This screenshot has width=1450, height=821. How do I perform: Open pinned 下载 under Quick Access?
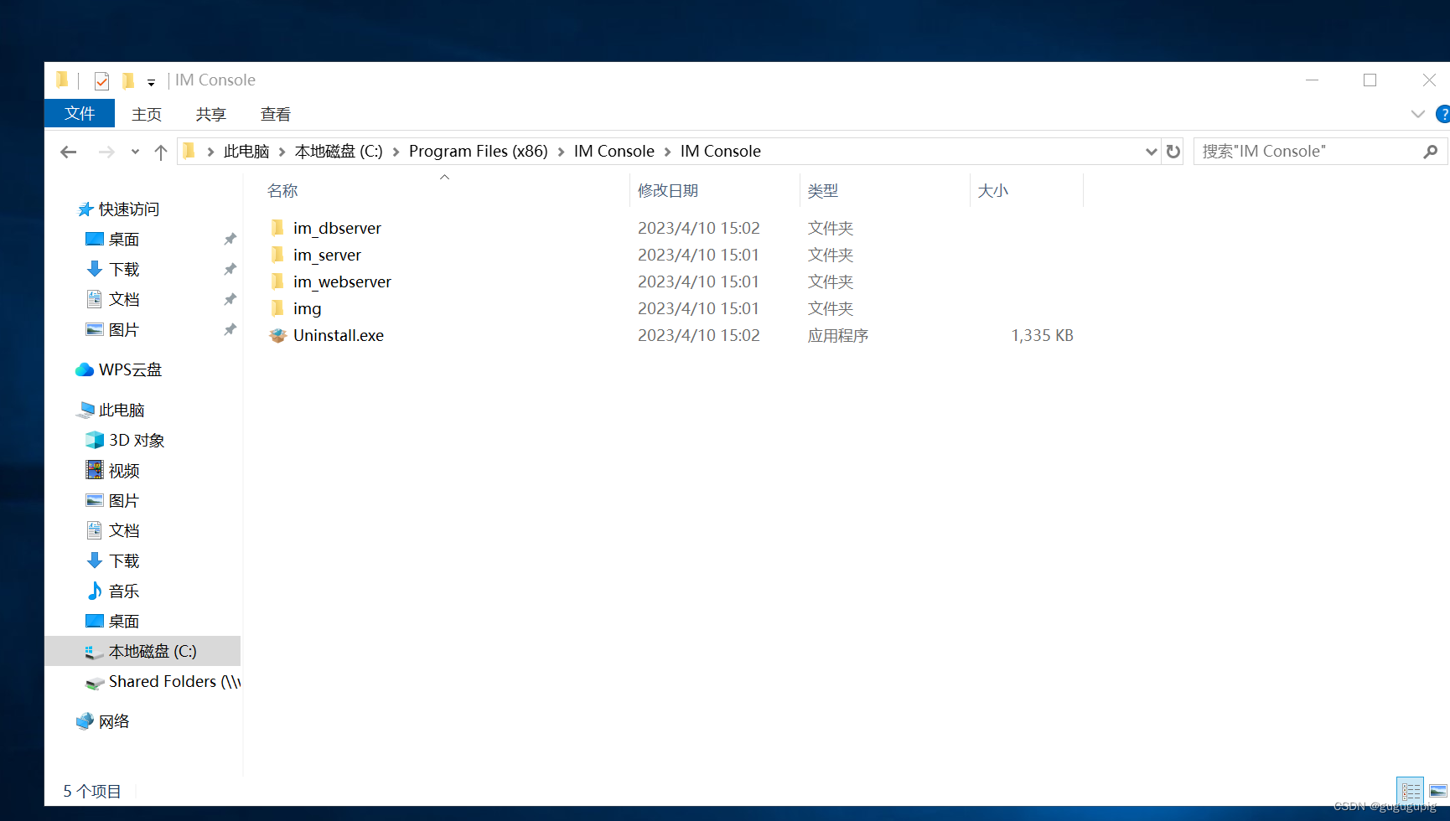click(124, 270)
